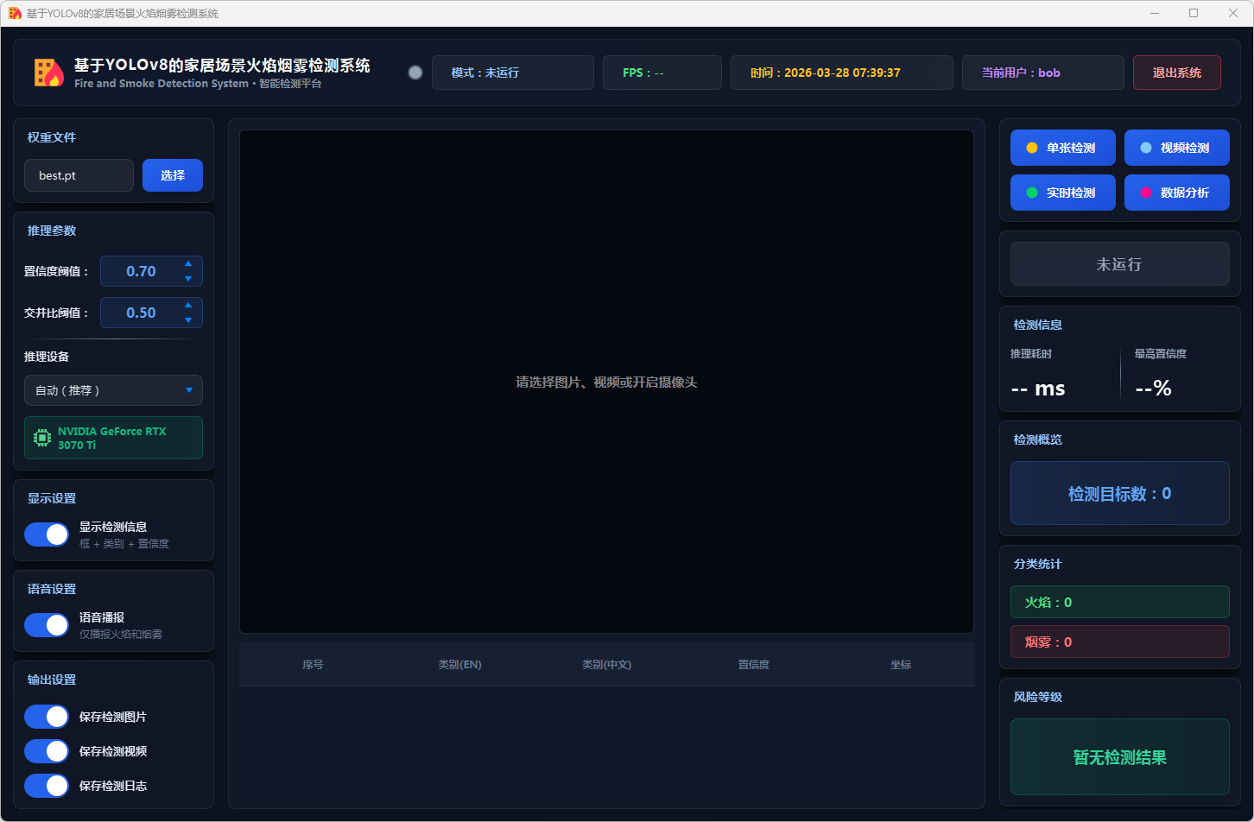
Task: Decrease IoU threshold with down arrow
Action: [x=188, y=319]
